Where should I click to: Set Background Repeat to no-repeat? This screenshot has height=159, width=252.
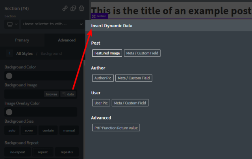[17, 152]
